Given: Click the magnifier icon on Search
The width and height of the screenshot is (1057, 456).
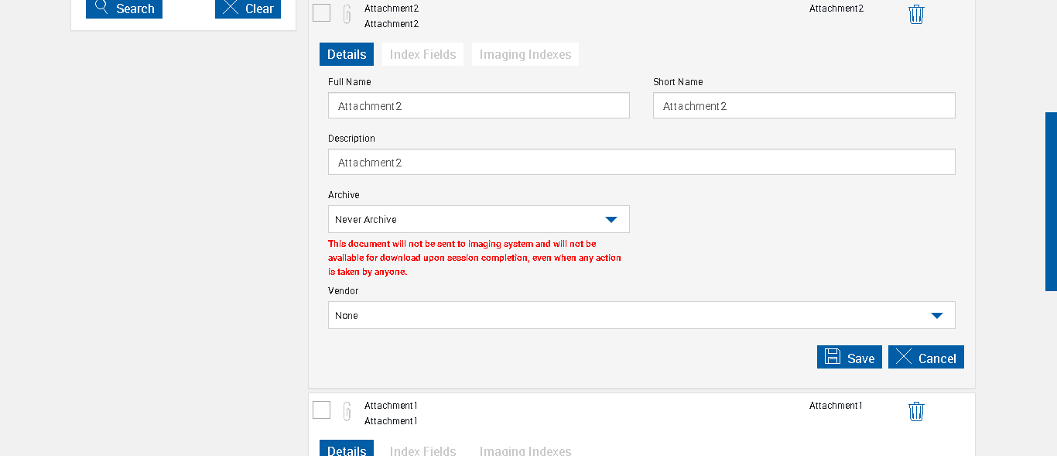Looking at the screenshot, I should (x=101, y=8).
